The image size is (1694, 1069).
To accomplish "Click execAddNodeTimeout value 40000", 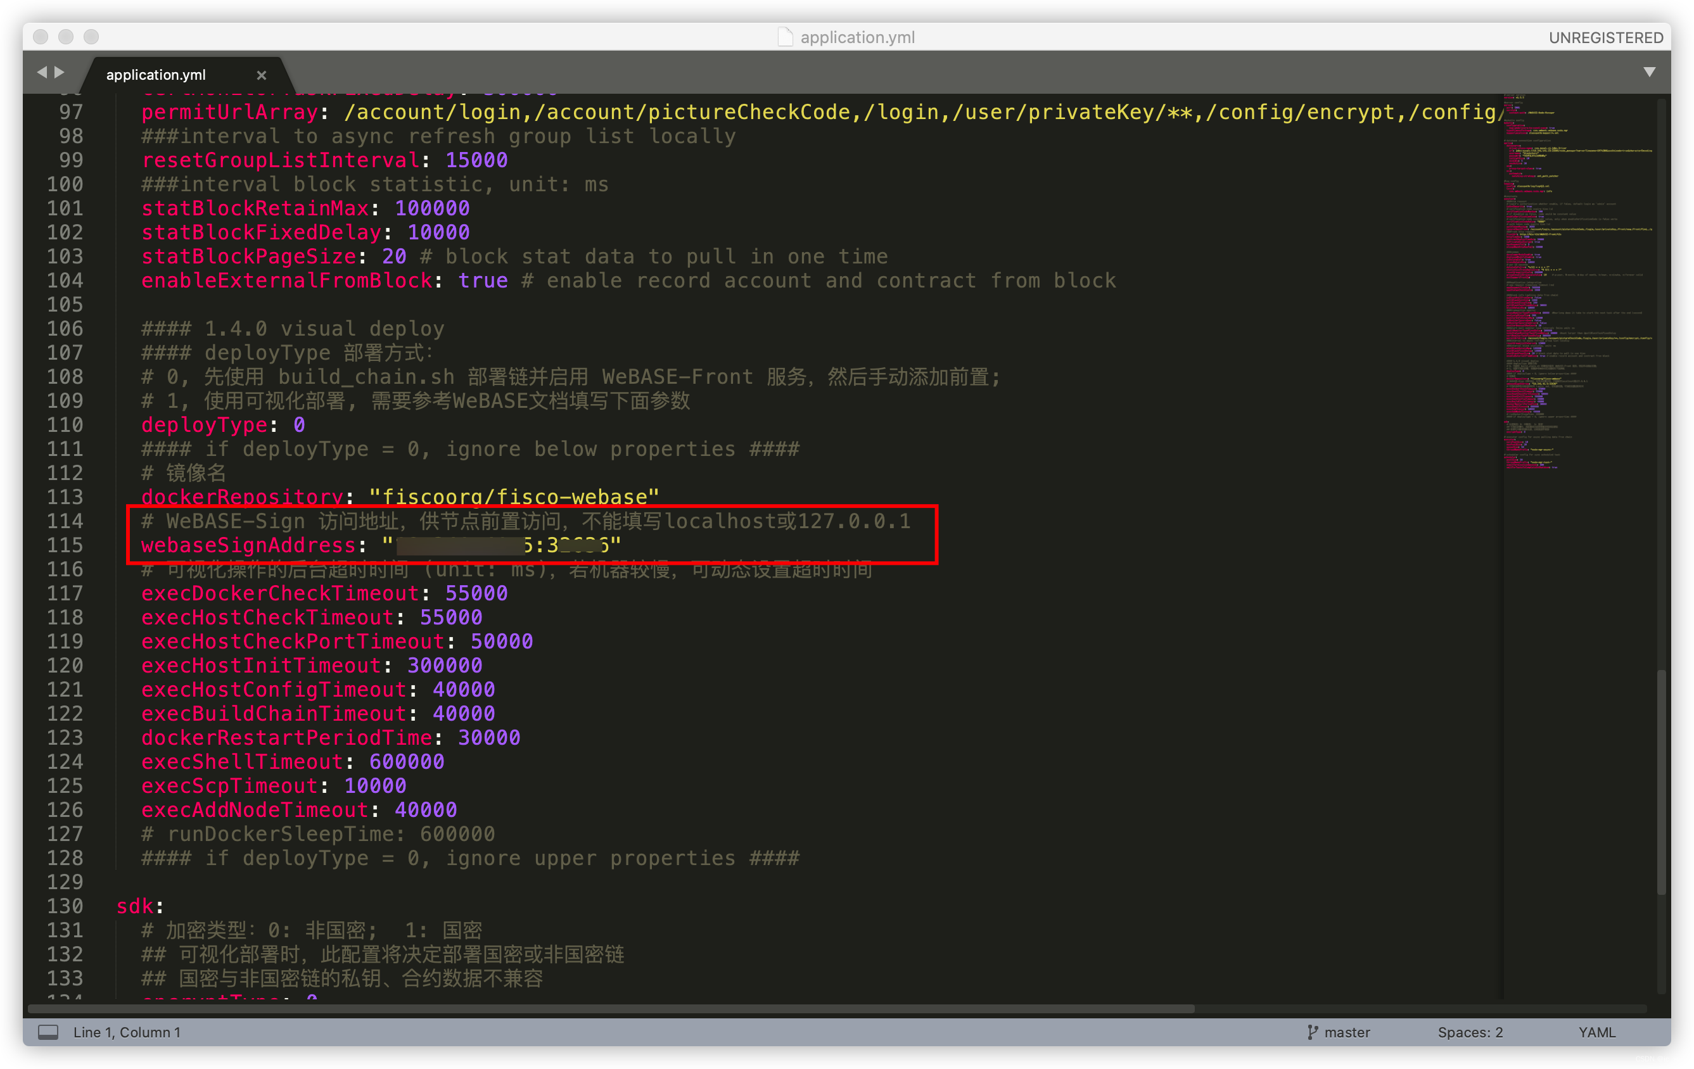I will [426, 810].
